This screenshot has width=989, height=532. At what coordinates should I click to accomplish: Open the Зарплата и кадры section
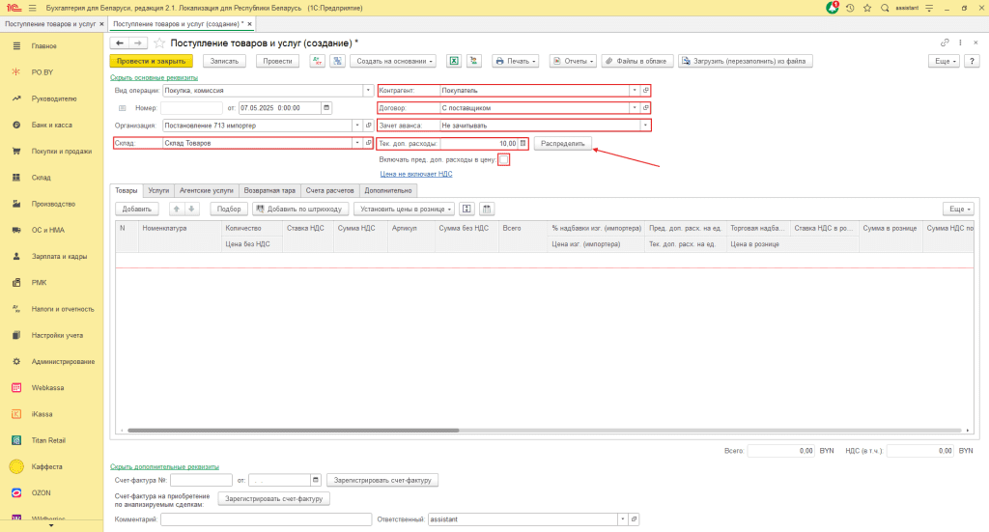pos(52,257)
